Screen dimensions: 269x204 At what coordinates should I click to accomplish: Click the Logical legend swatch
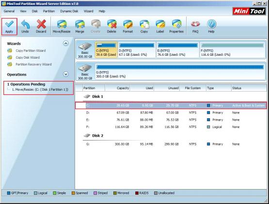click(35, 193)
